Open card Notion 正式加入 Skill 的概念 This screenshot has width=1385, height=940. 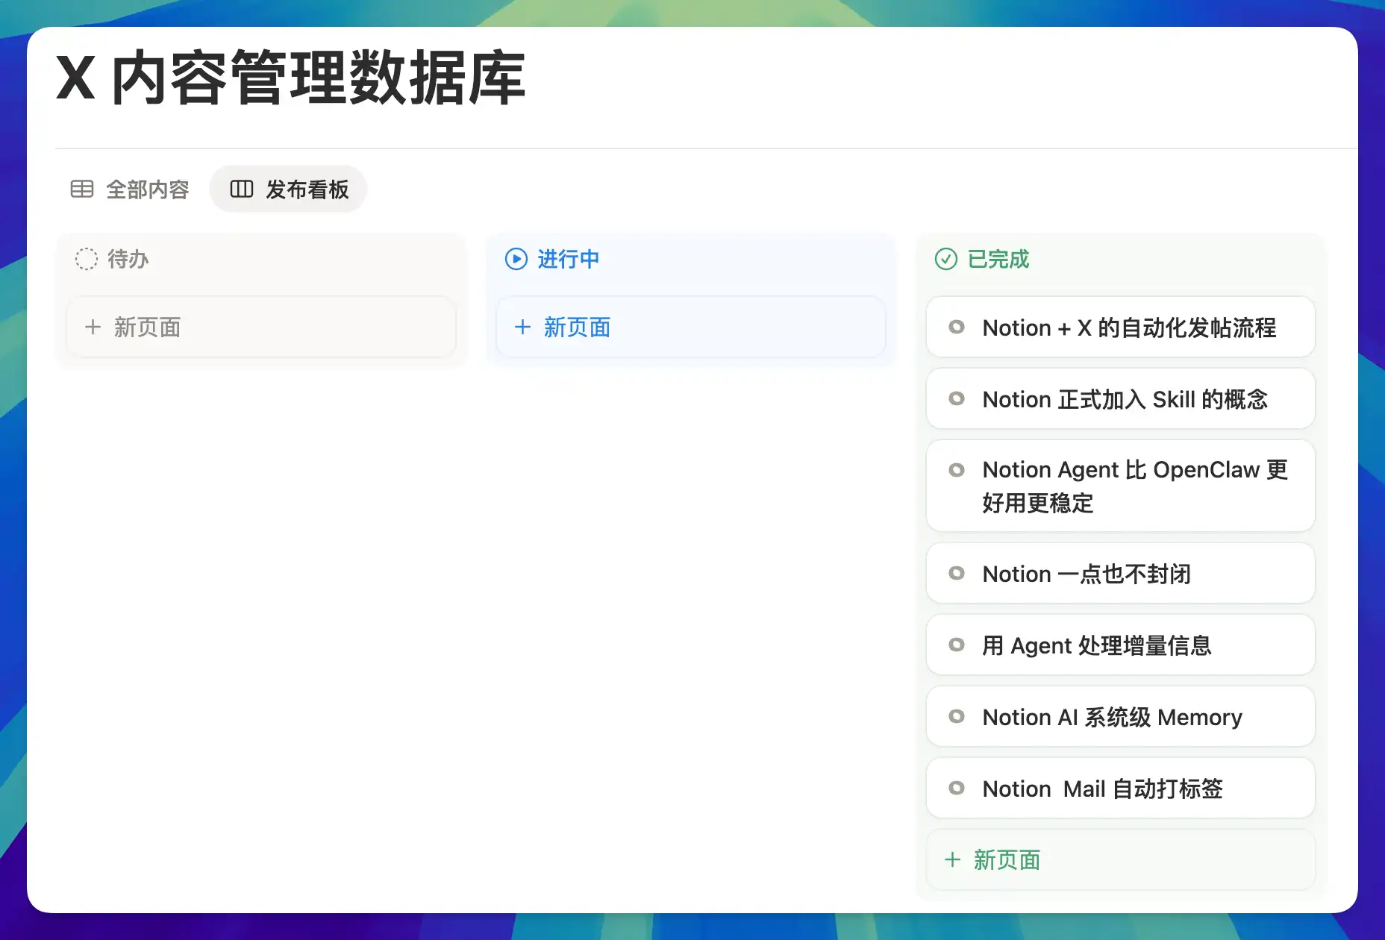coord(1124,399)
